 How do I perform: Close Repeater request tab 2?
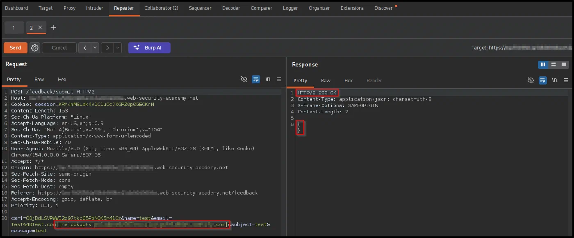[40, 27]
